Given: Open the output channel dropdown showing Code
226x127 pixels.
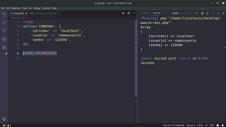Looking at the screenshot, I should click(185, 13).
